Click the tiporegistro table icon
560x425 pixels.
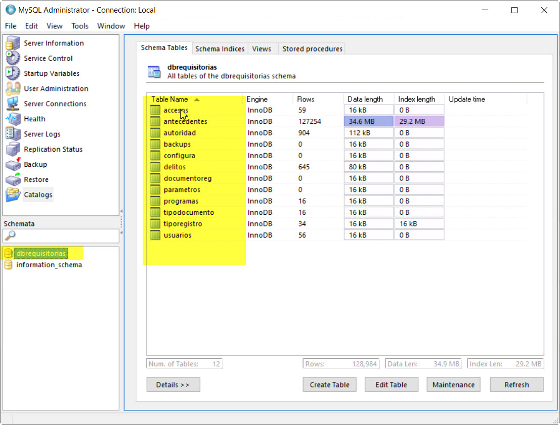(155, 224)
